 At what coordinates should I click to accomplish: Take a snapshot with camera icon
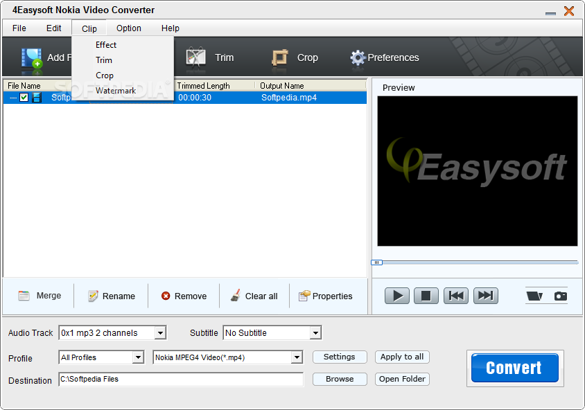click(560, 296)
